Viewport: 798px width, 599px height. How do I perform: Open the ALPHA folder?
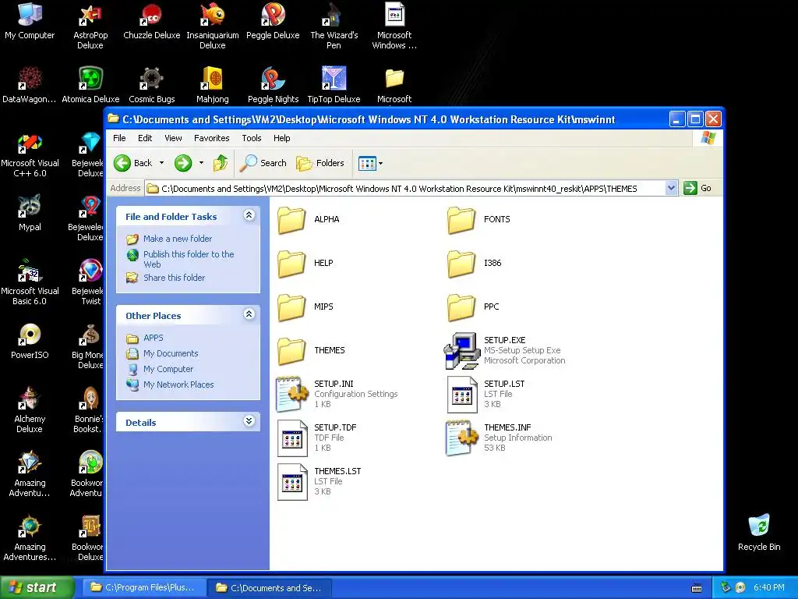coord(291,219)
